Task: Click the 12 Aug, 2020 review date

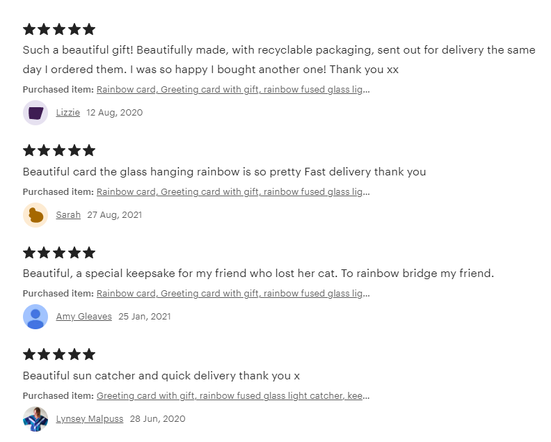Action: click(x=114, y=113)
